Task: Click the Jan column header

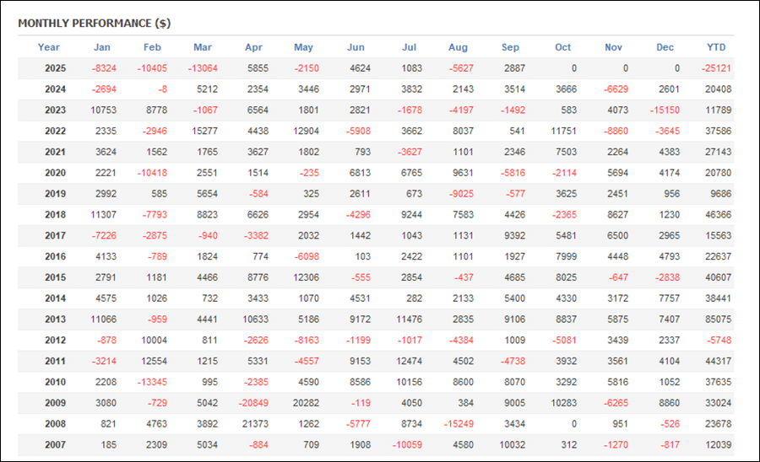Action: pos(101,47)
